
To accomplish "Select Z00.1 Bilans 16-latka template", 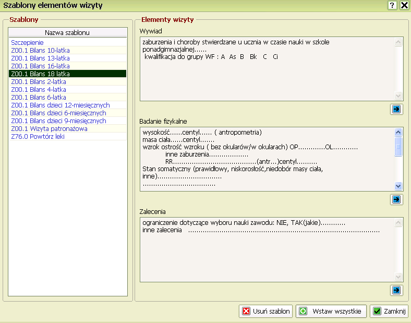I will pyautogui.click(x=68, y=66).
